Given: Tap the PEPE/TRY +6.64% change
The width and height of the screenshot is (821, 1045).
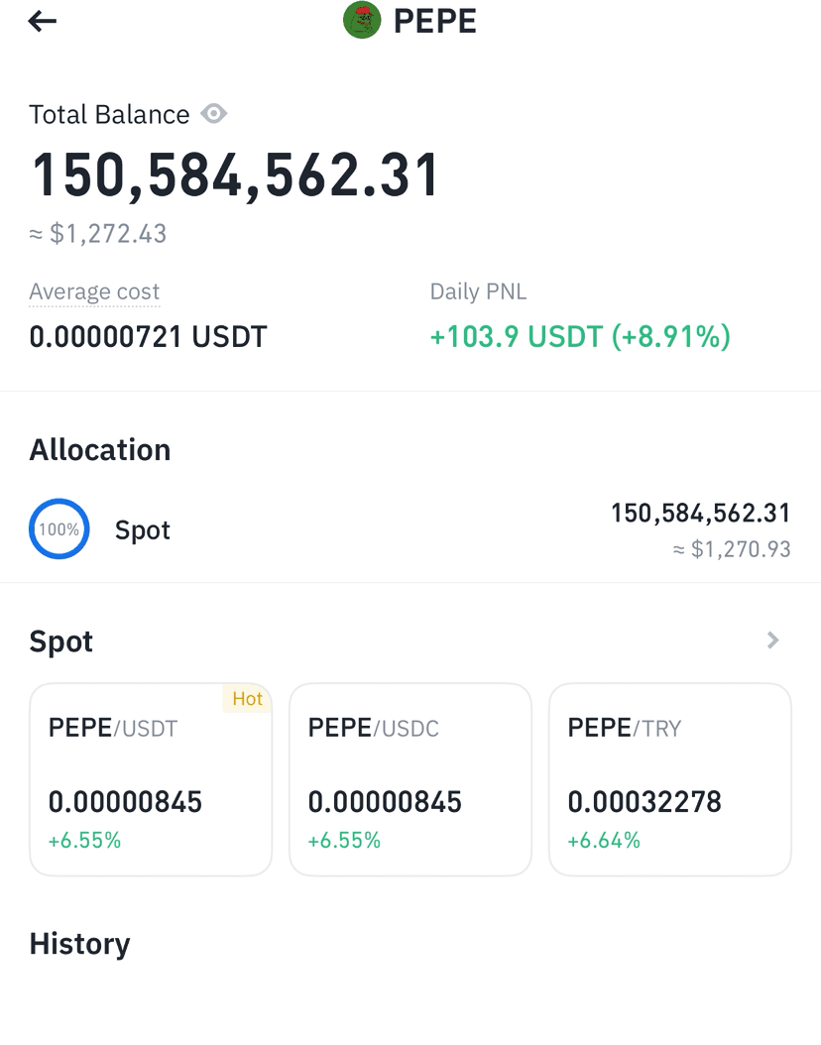Looking at the screenshot, I should click(604, 841).
